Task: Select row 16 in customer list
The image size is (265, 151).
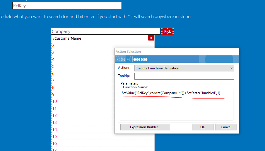Action: [x=82, y=143]
